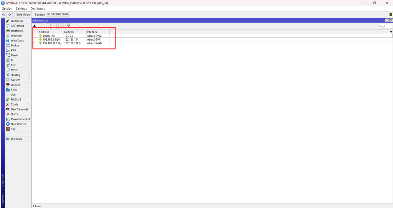
Task: Launch New Terminal from the sidebar
Action: (x=19, y=109)
